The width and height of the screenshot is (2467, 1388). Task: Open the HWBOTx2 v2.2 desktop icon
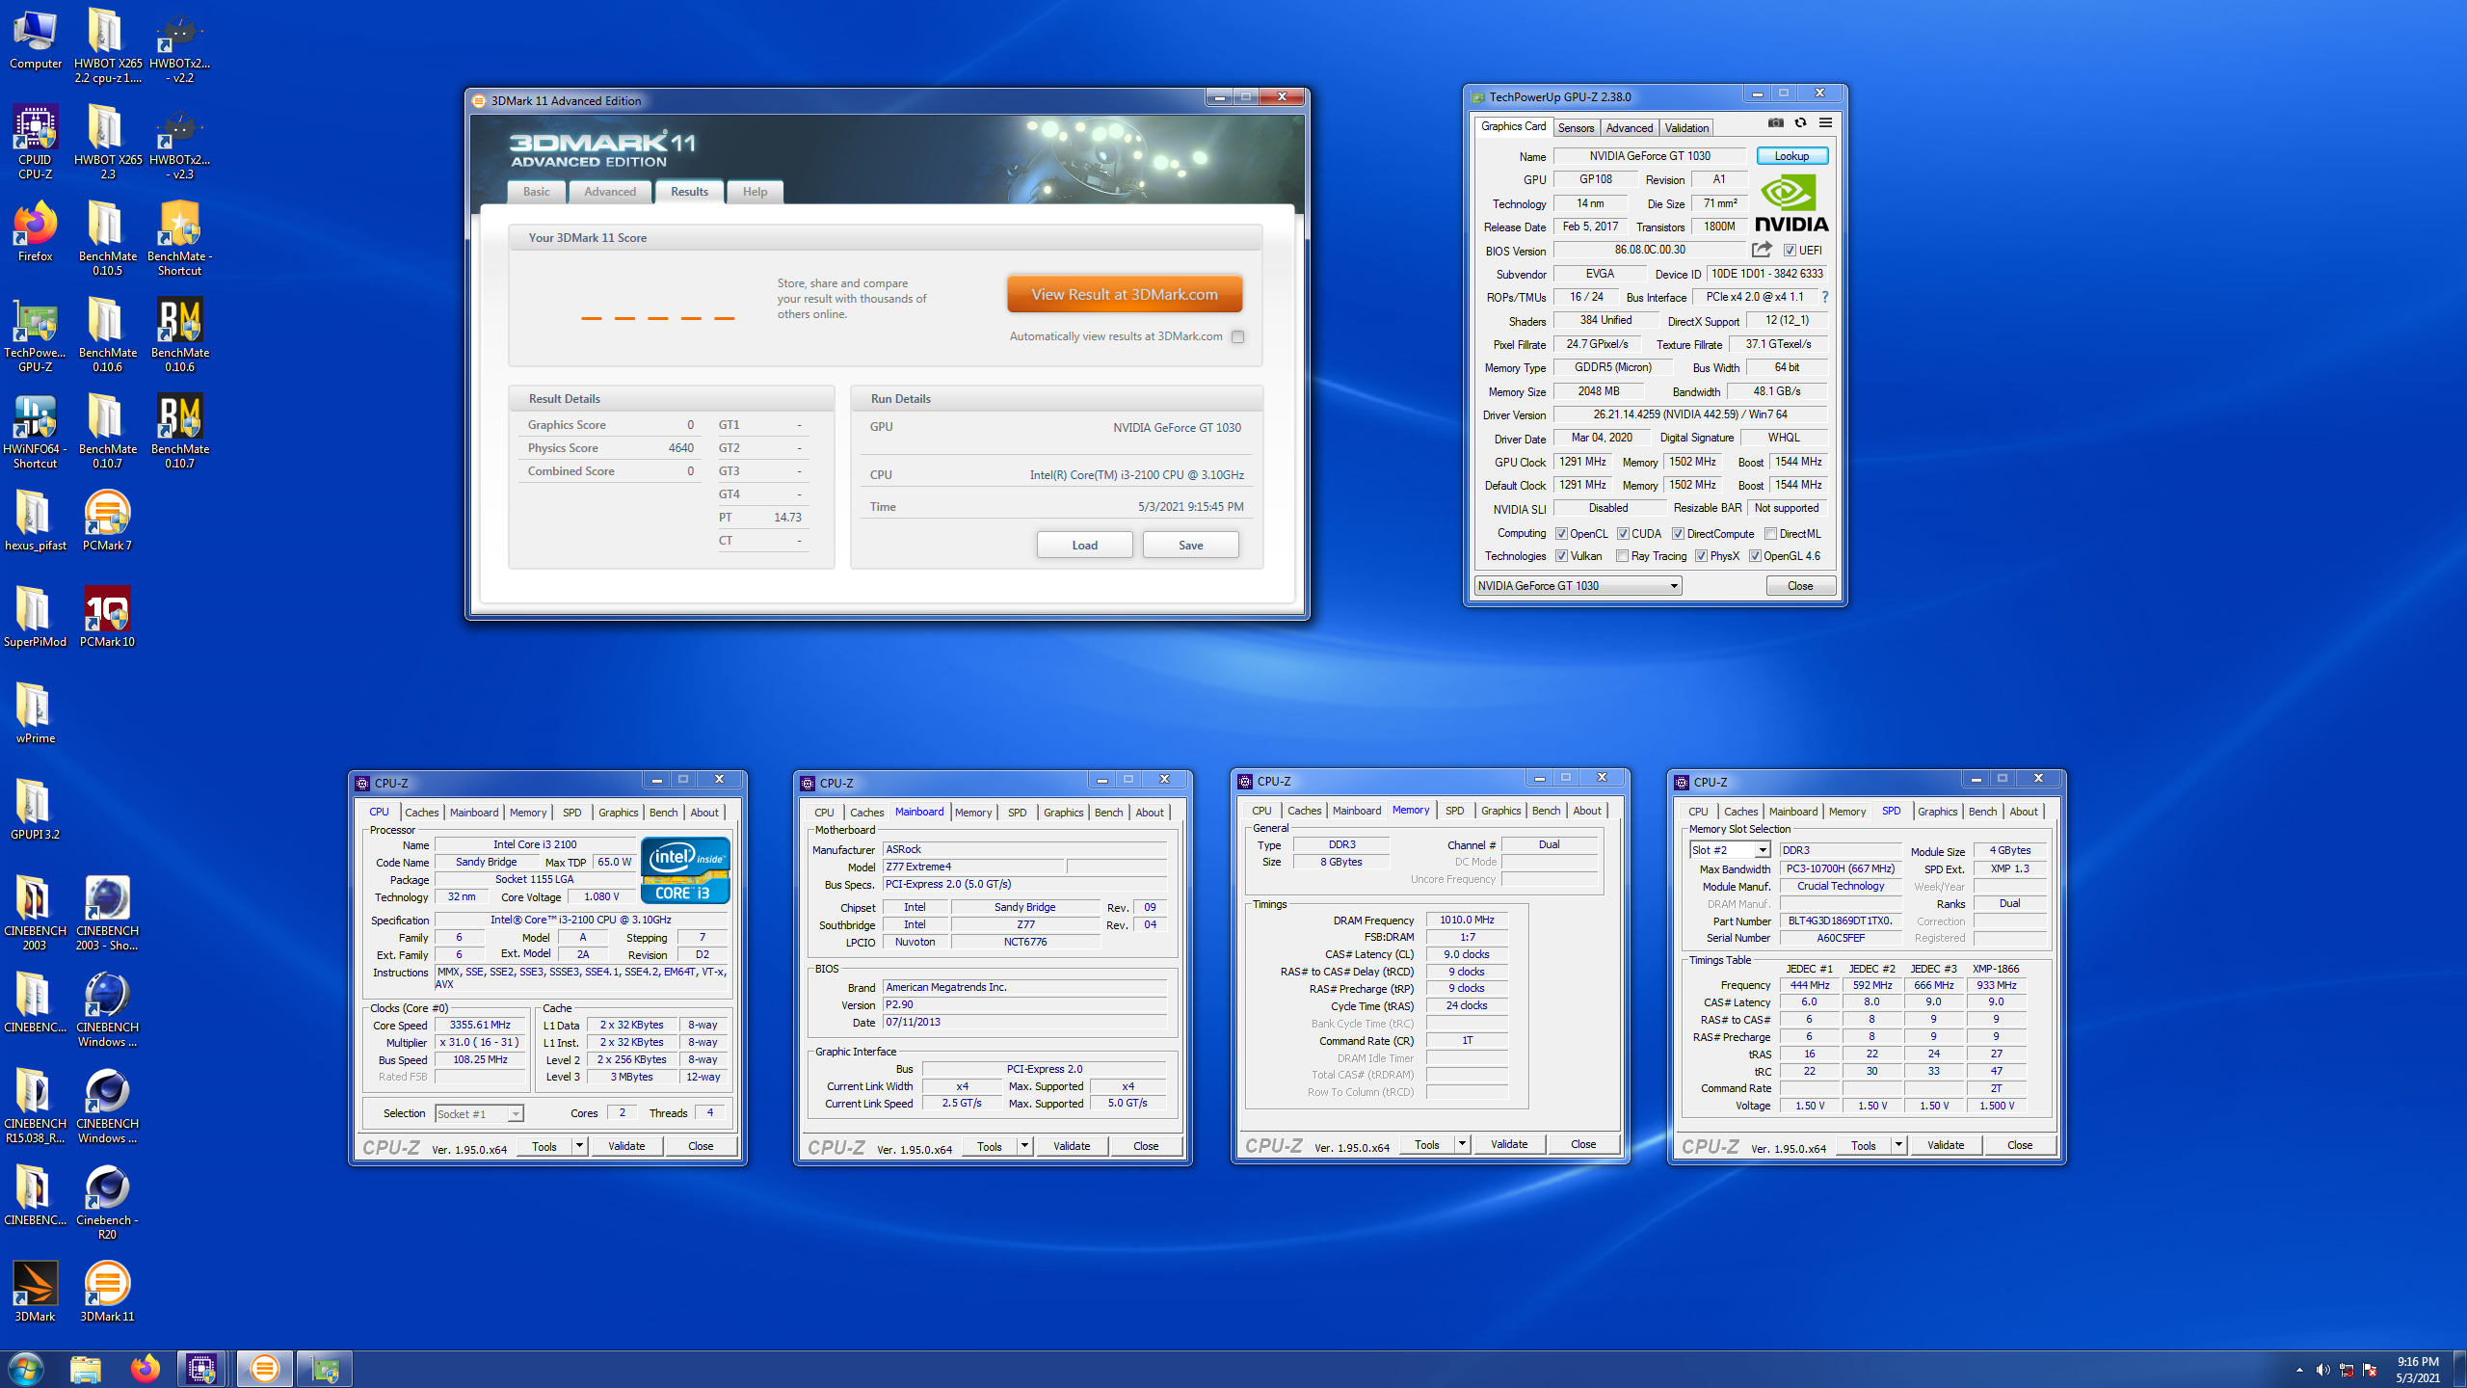(x=180, y=46)
